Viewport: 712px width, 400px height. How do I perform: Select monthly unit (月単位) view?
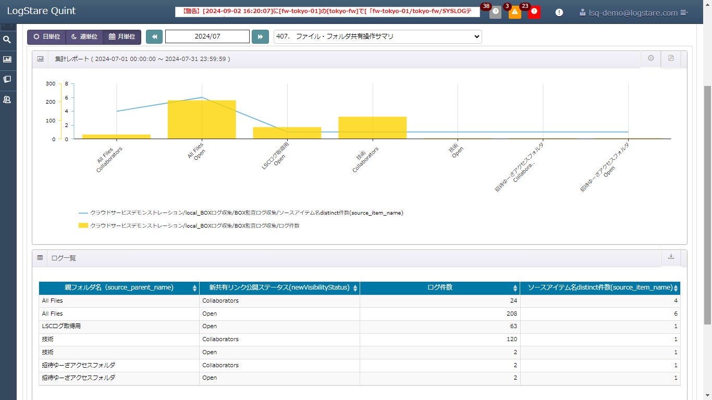[x=122, y=37]
